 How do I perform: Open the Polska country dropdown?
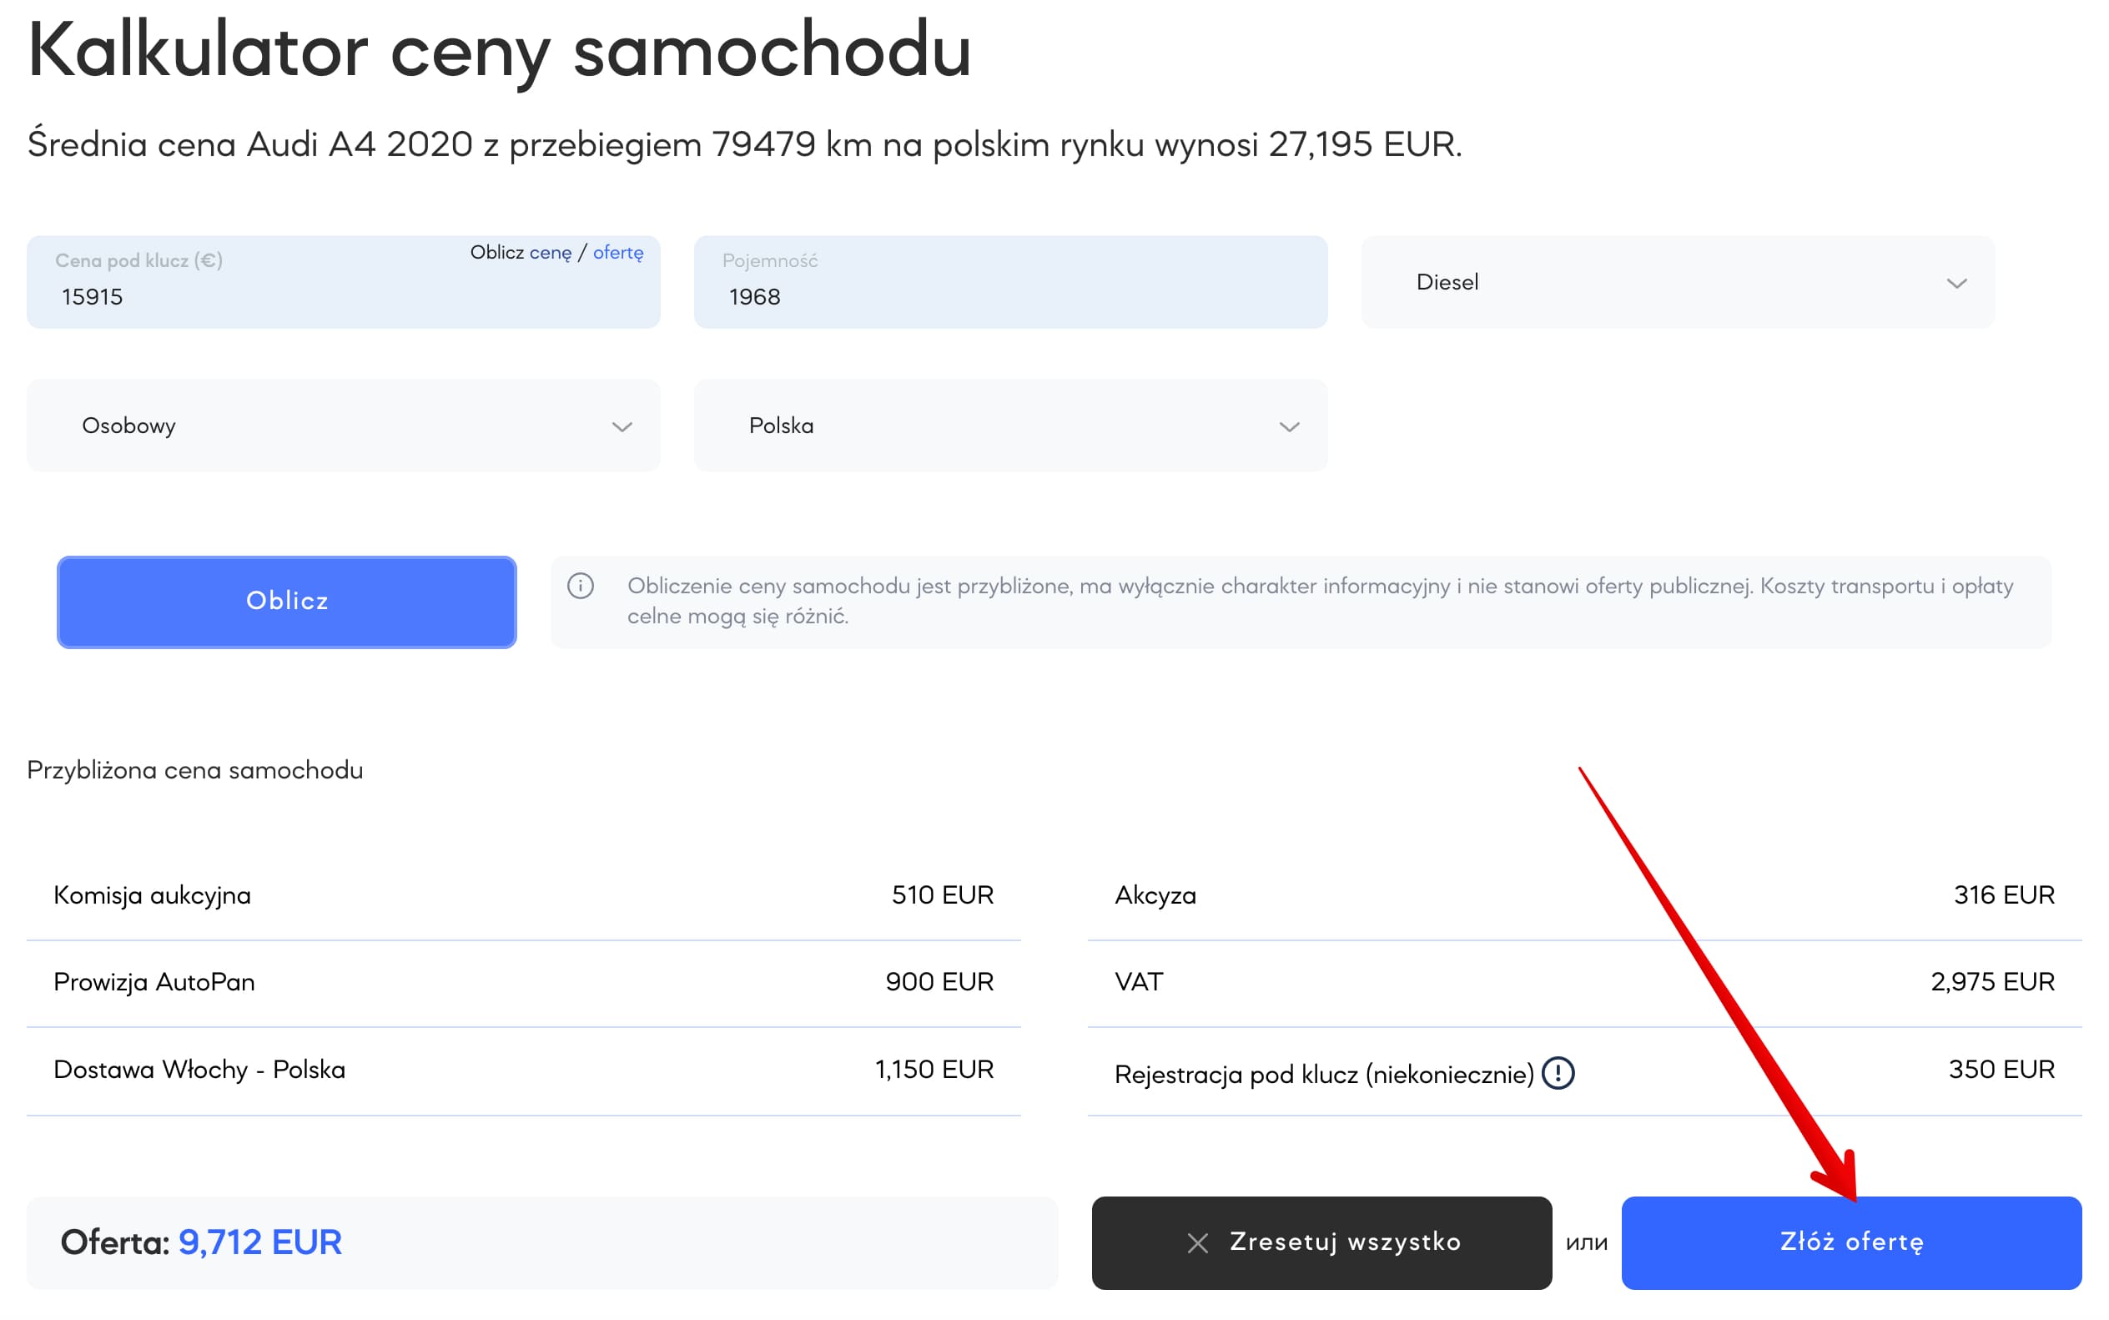point(1010,426)
